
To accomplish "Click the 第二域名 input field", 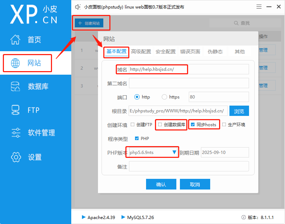I will point(189,83).
